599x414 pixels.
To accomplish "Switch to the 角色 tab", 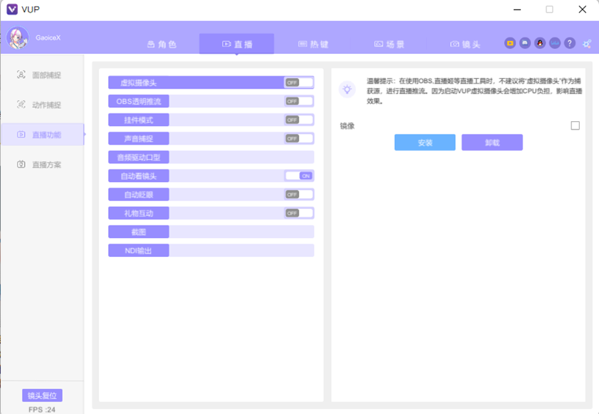I will pos(162,44).
